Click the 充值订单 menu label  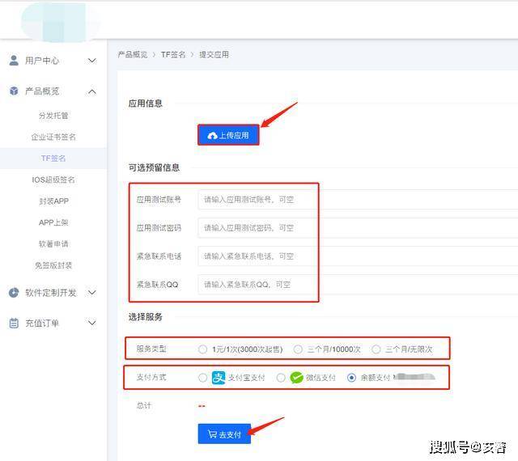tap(42, 323)
